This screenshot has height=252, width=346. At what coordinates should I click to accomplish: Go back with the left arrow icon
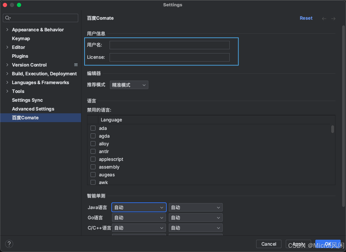tap(324, 19)
